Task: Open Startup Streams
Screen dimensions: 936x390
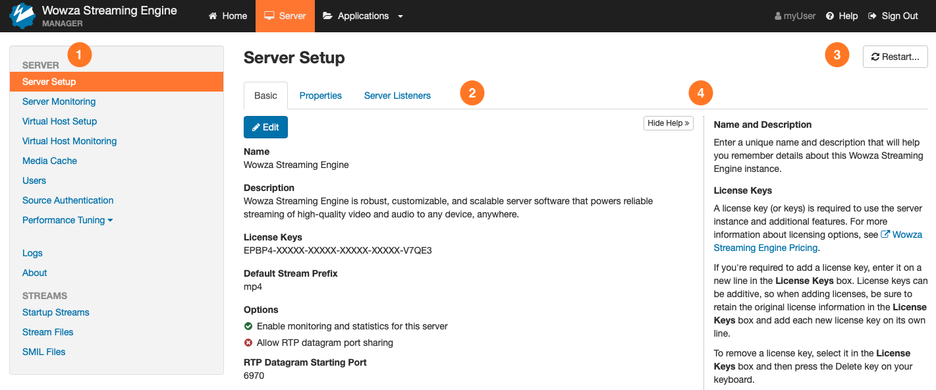Action: [56, 312]
